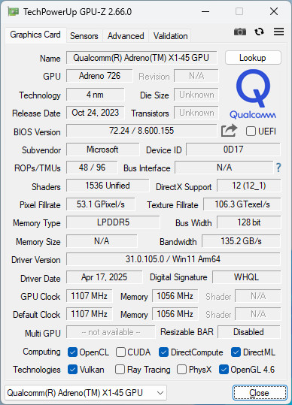Toggle the UEFI checkbox
The image size is (292, 405).
251,131
